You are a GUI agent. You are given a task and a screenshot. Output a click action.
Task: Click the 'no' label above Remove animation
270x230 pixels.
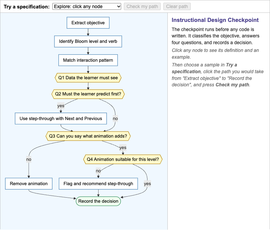[29, 160]
